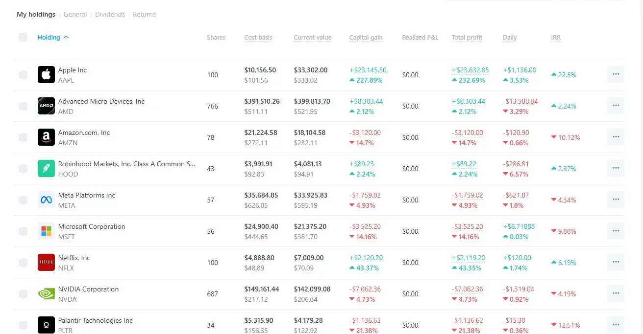Switch to the Returns tab

point(144,15)
